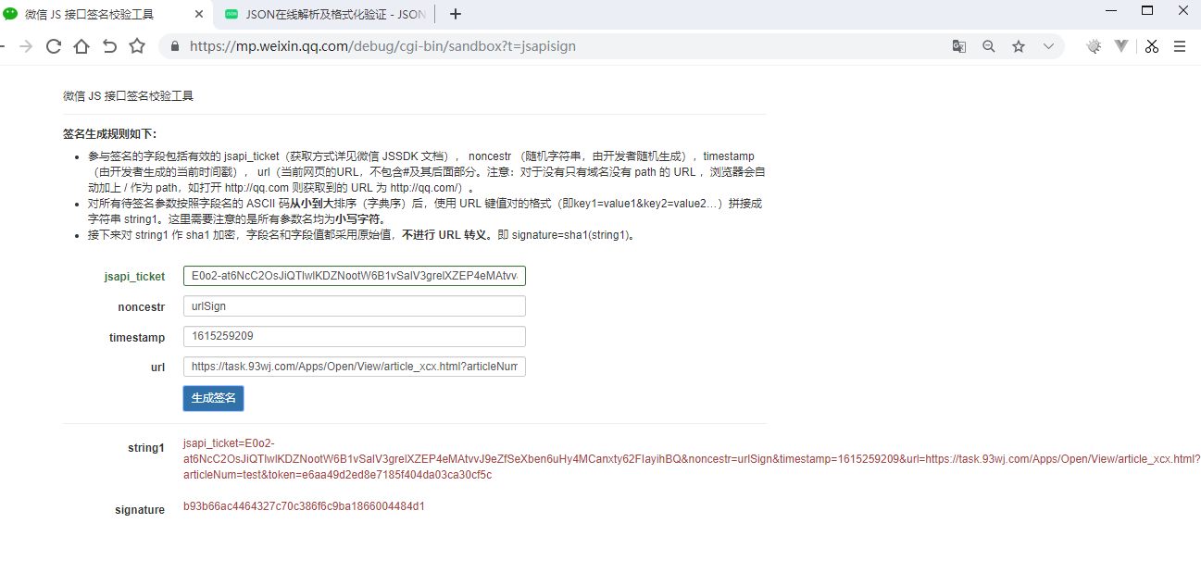The width and height of the screenshot is (1201, 573).
Task: Open the browser hamburger menu
Action: pos(1180,46)
